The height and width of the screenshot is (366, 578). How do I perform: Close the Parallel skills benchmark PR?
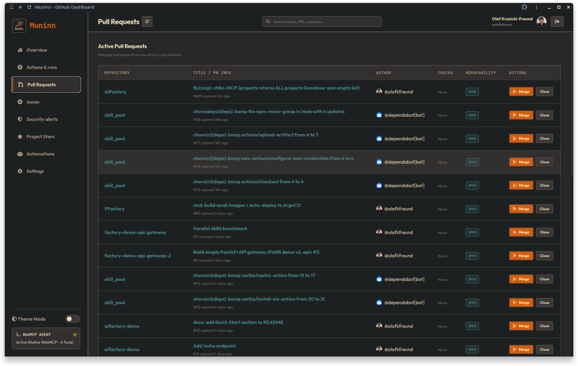pos(544,232)
